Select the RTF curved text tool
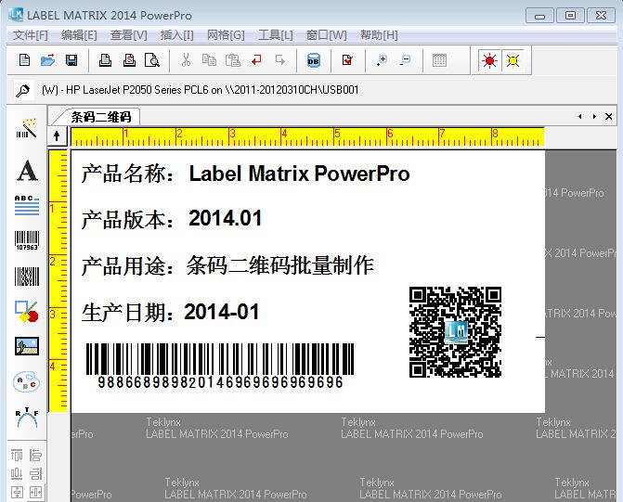The image size is (623, 502). tap(27, 418)
